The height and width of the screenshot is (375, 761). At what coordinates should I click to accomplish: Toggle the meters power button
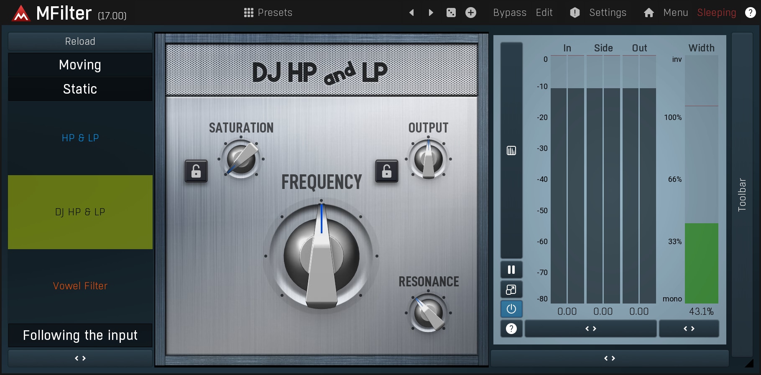(511, 309)
